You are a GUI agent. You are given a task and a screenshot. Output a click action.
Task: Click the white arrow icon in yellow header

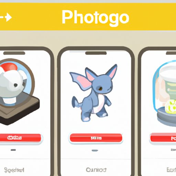pyautogui.click(x=6, y=18)
